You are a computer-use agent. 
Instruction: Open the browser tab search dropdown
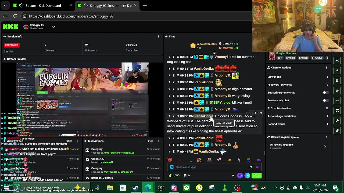pyautogui.click(x=5, y=5)
